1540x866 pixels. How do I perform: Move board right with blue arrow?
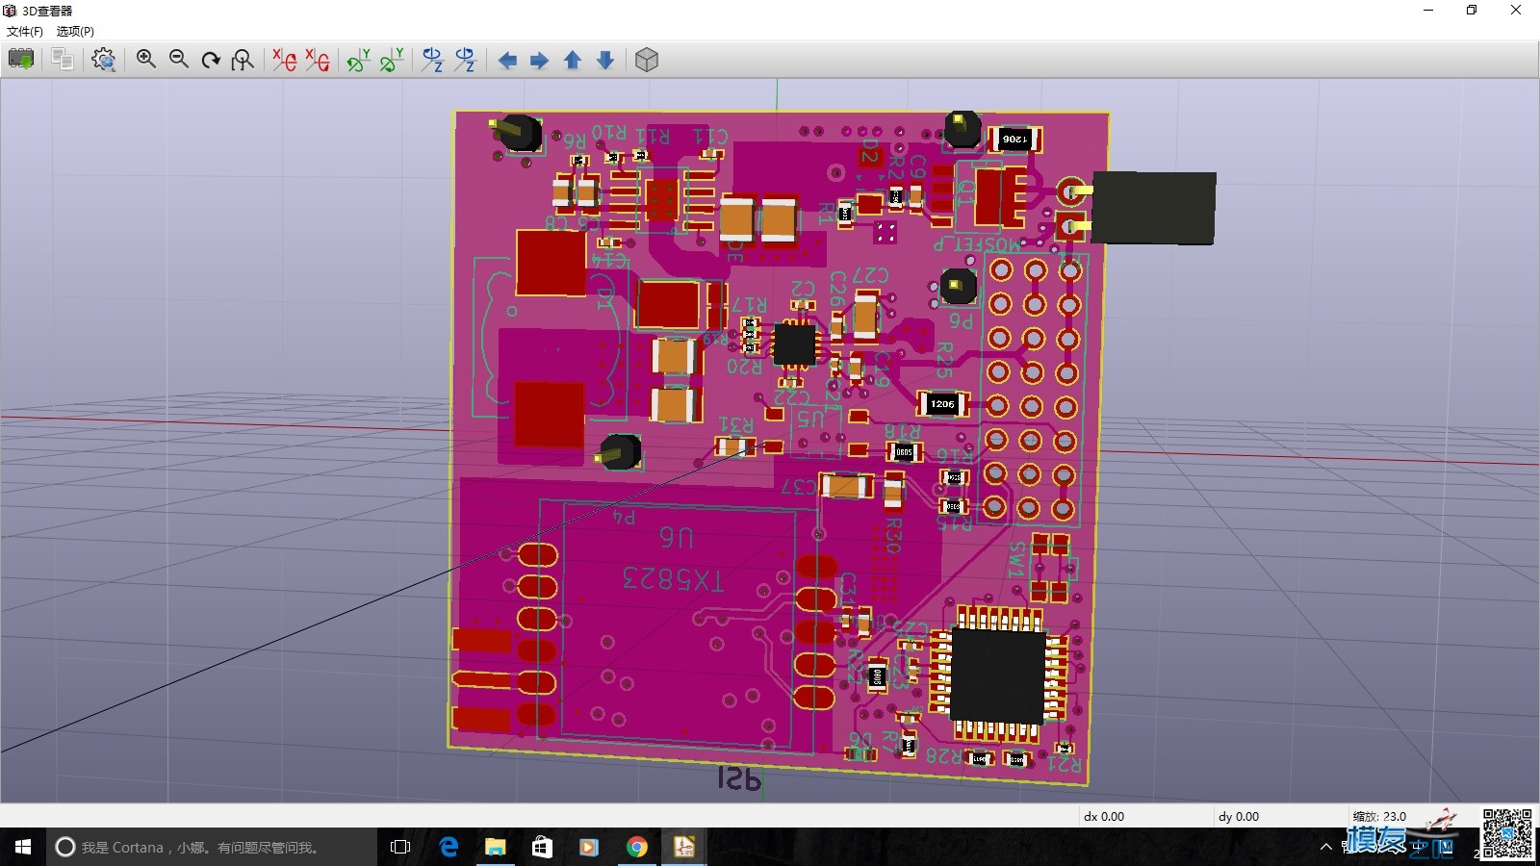540,61
